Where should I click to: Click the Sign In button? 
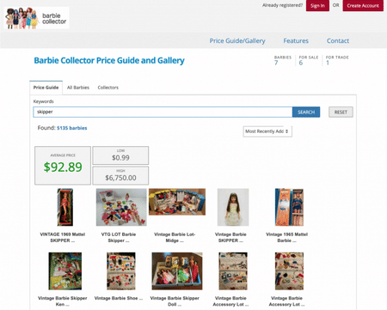pos(317,5)
